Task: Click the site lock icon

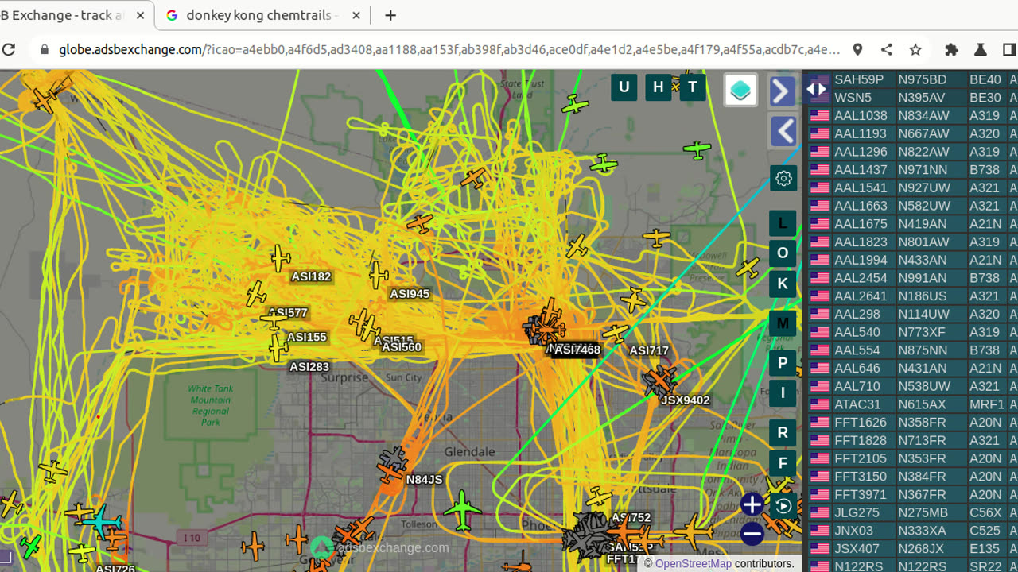Action: (44, 49)
